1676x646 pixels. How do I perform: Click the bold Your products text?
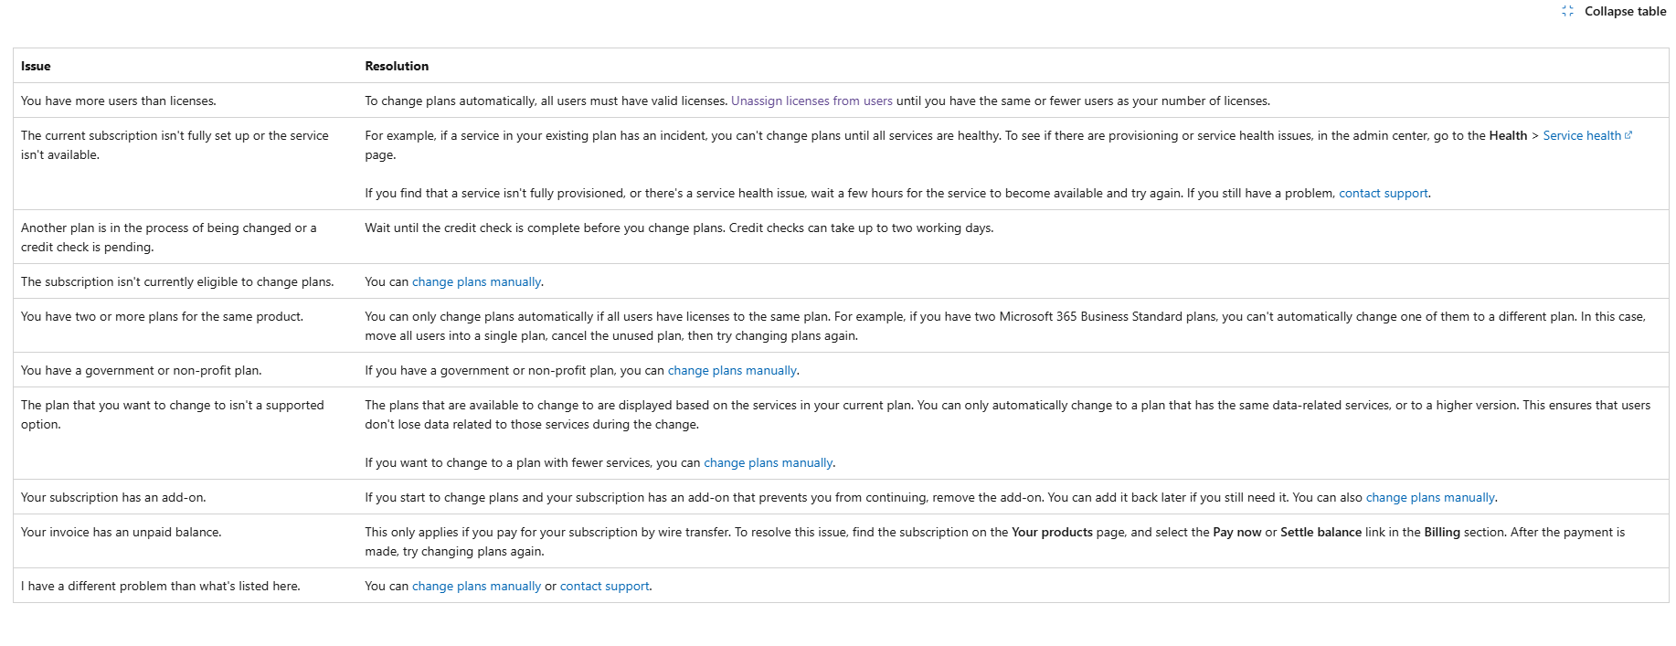tap(1052, 532)
